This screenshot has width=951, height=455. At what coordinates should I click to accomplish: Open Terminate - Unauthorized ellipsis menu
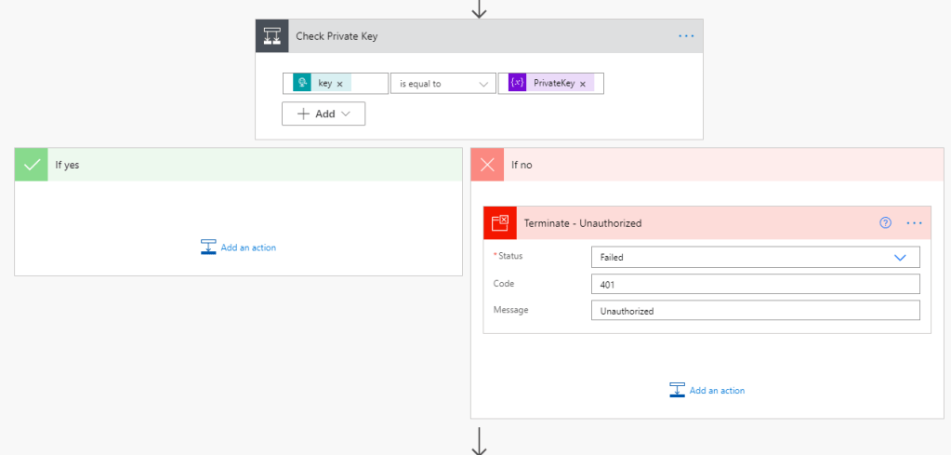tap(914, 223)
